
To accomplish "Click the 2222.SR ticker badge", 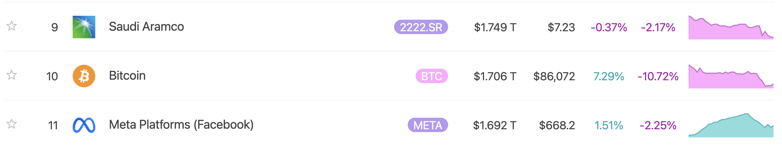I will coord(421,27).
